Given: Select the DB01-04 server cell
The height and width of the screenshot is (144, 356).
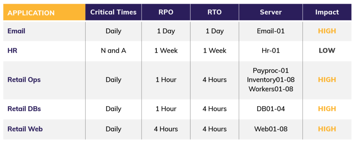Looking at the screenshot, I should pyautogui.click(x=270, y=109).
